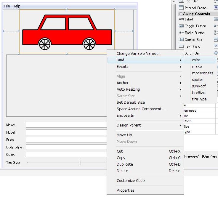Click the Make text field
This screenshot has height=197, width=218.
(x=66, y=125)
